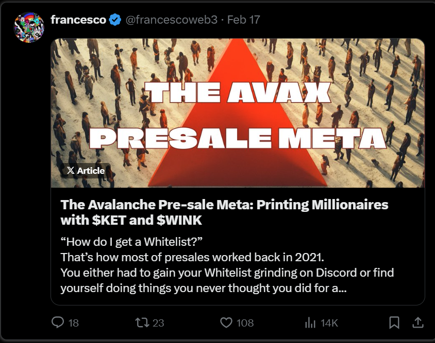Click the article preview text snippet

pyautogui.click(x=227, y=265)
